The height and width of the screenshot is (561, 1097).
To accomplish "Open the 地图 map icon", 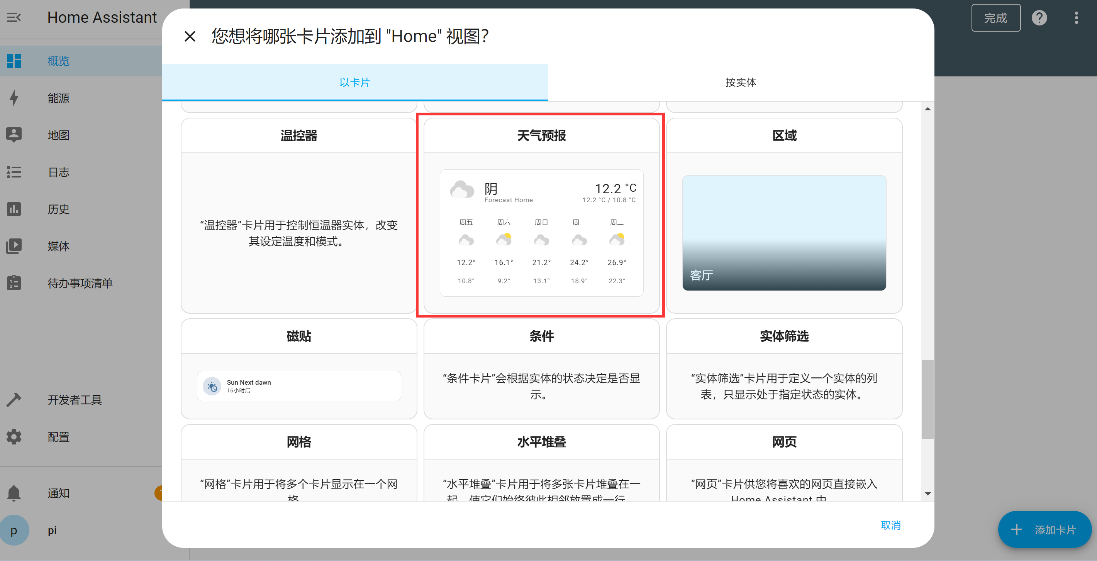I will (x=14, y=135).
